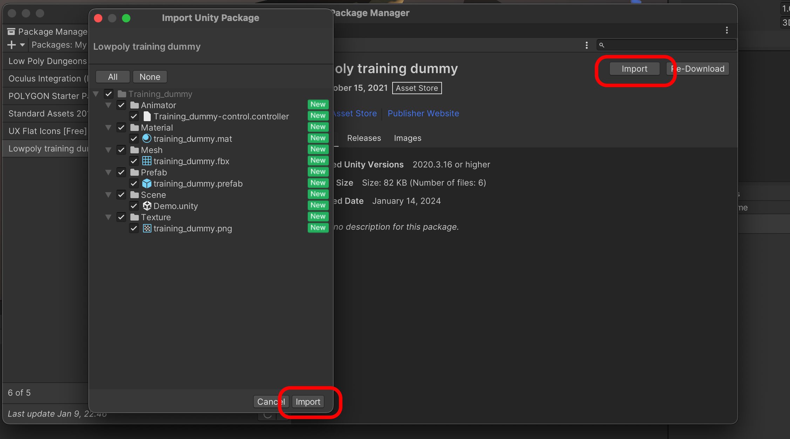
Task: Click the training_dummy.png texture icon
Action: 147,228
